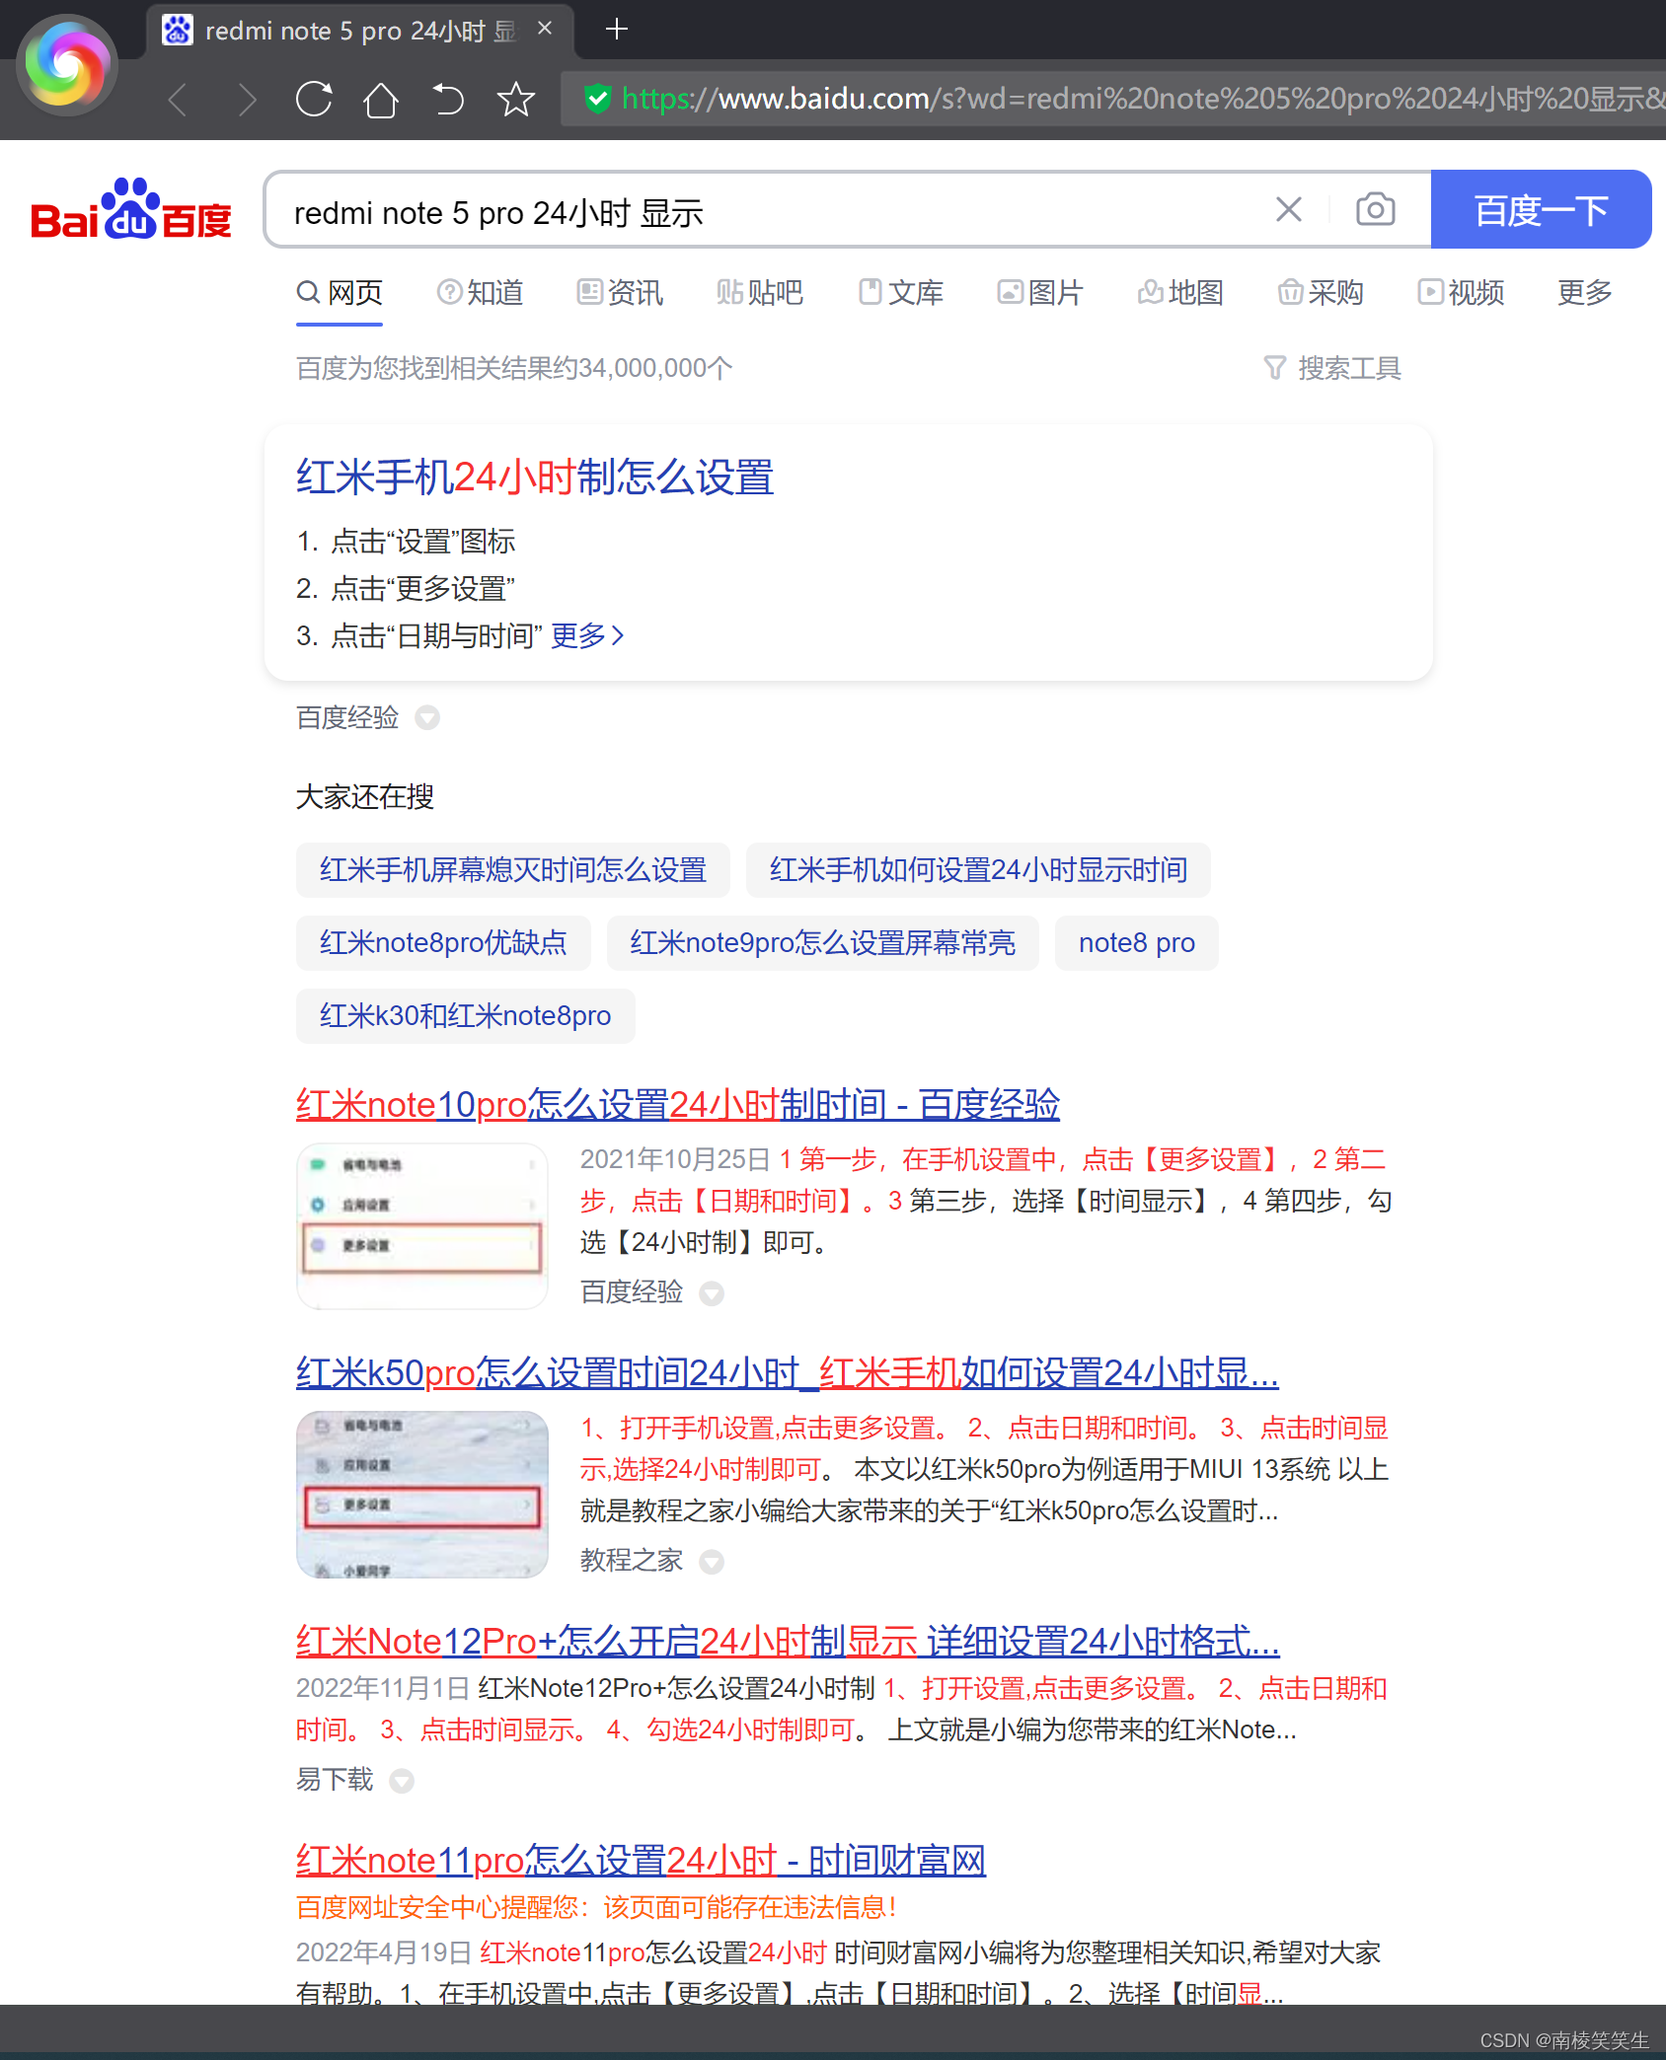Open camera image search
Image resolution: width=1666 pixels, height=2060 pixels.
[1375, 209]
